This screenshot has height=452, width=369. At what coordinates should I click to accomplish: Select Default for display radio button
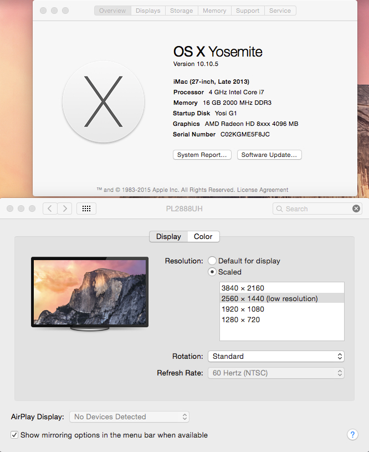coord(212,261)
